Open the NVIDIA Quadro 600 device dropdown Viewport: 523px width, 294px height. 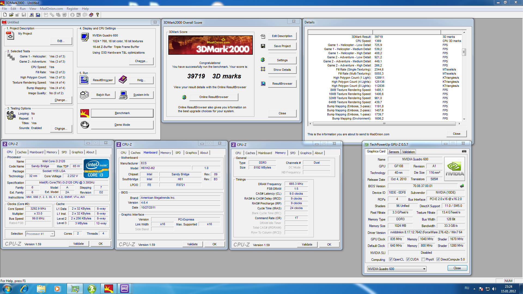(x=397, y=269)
